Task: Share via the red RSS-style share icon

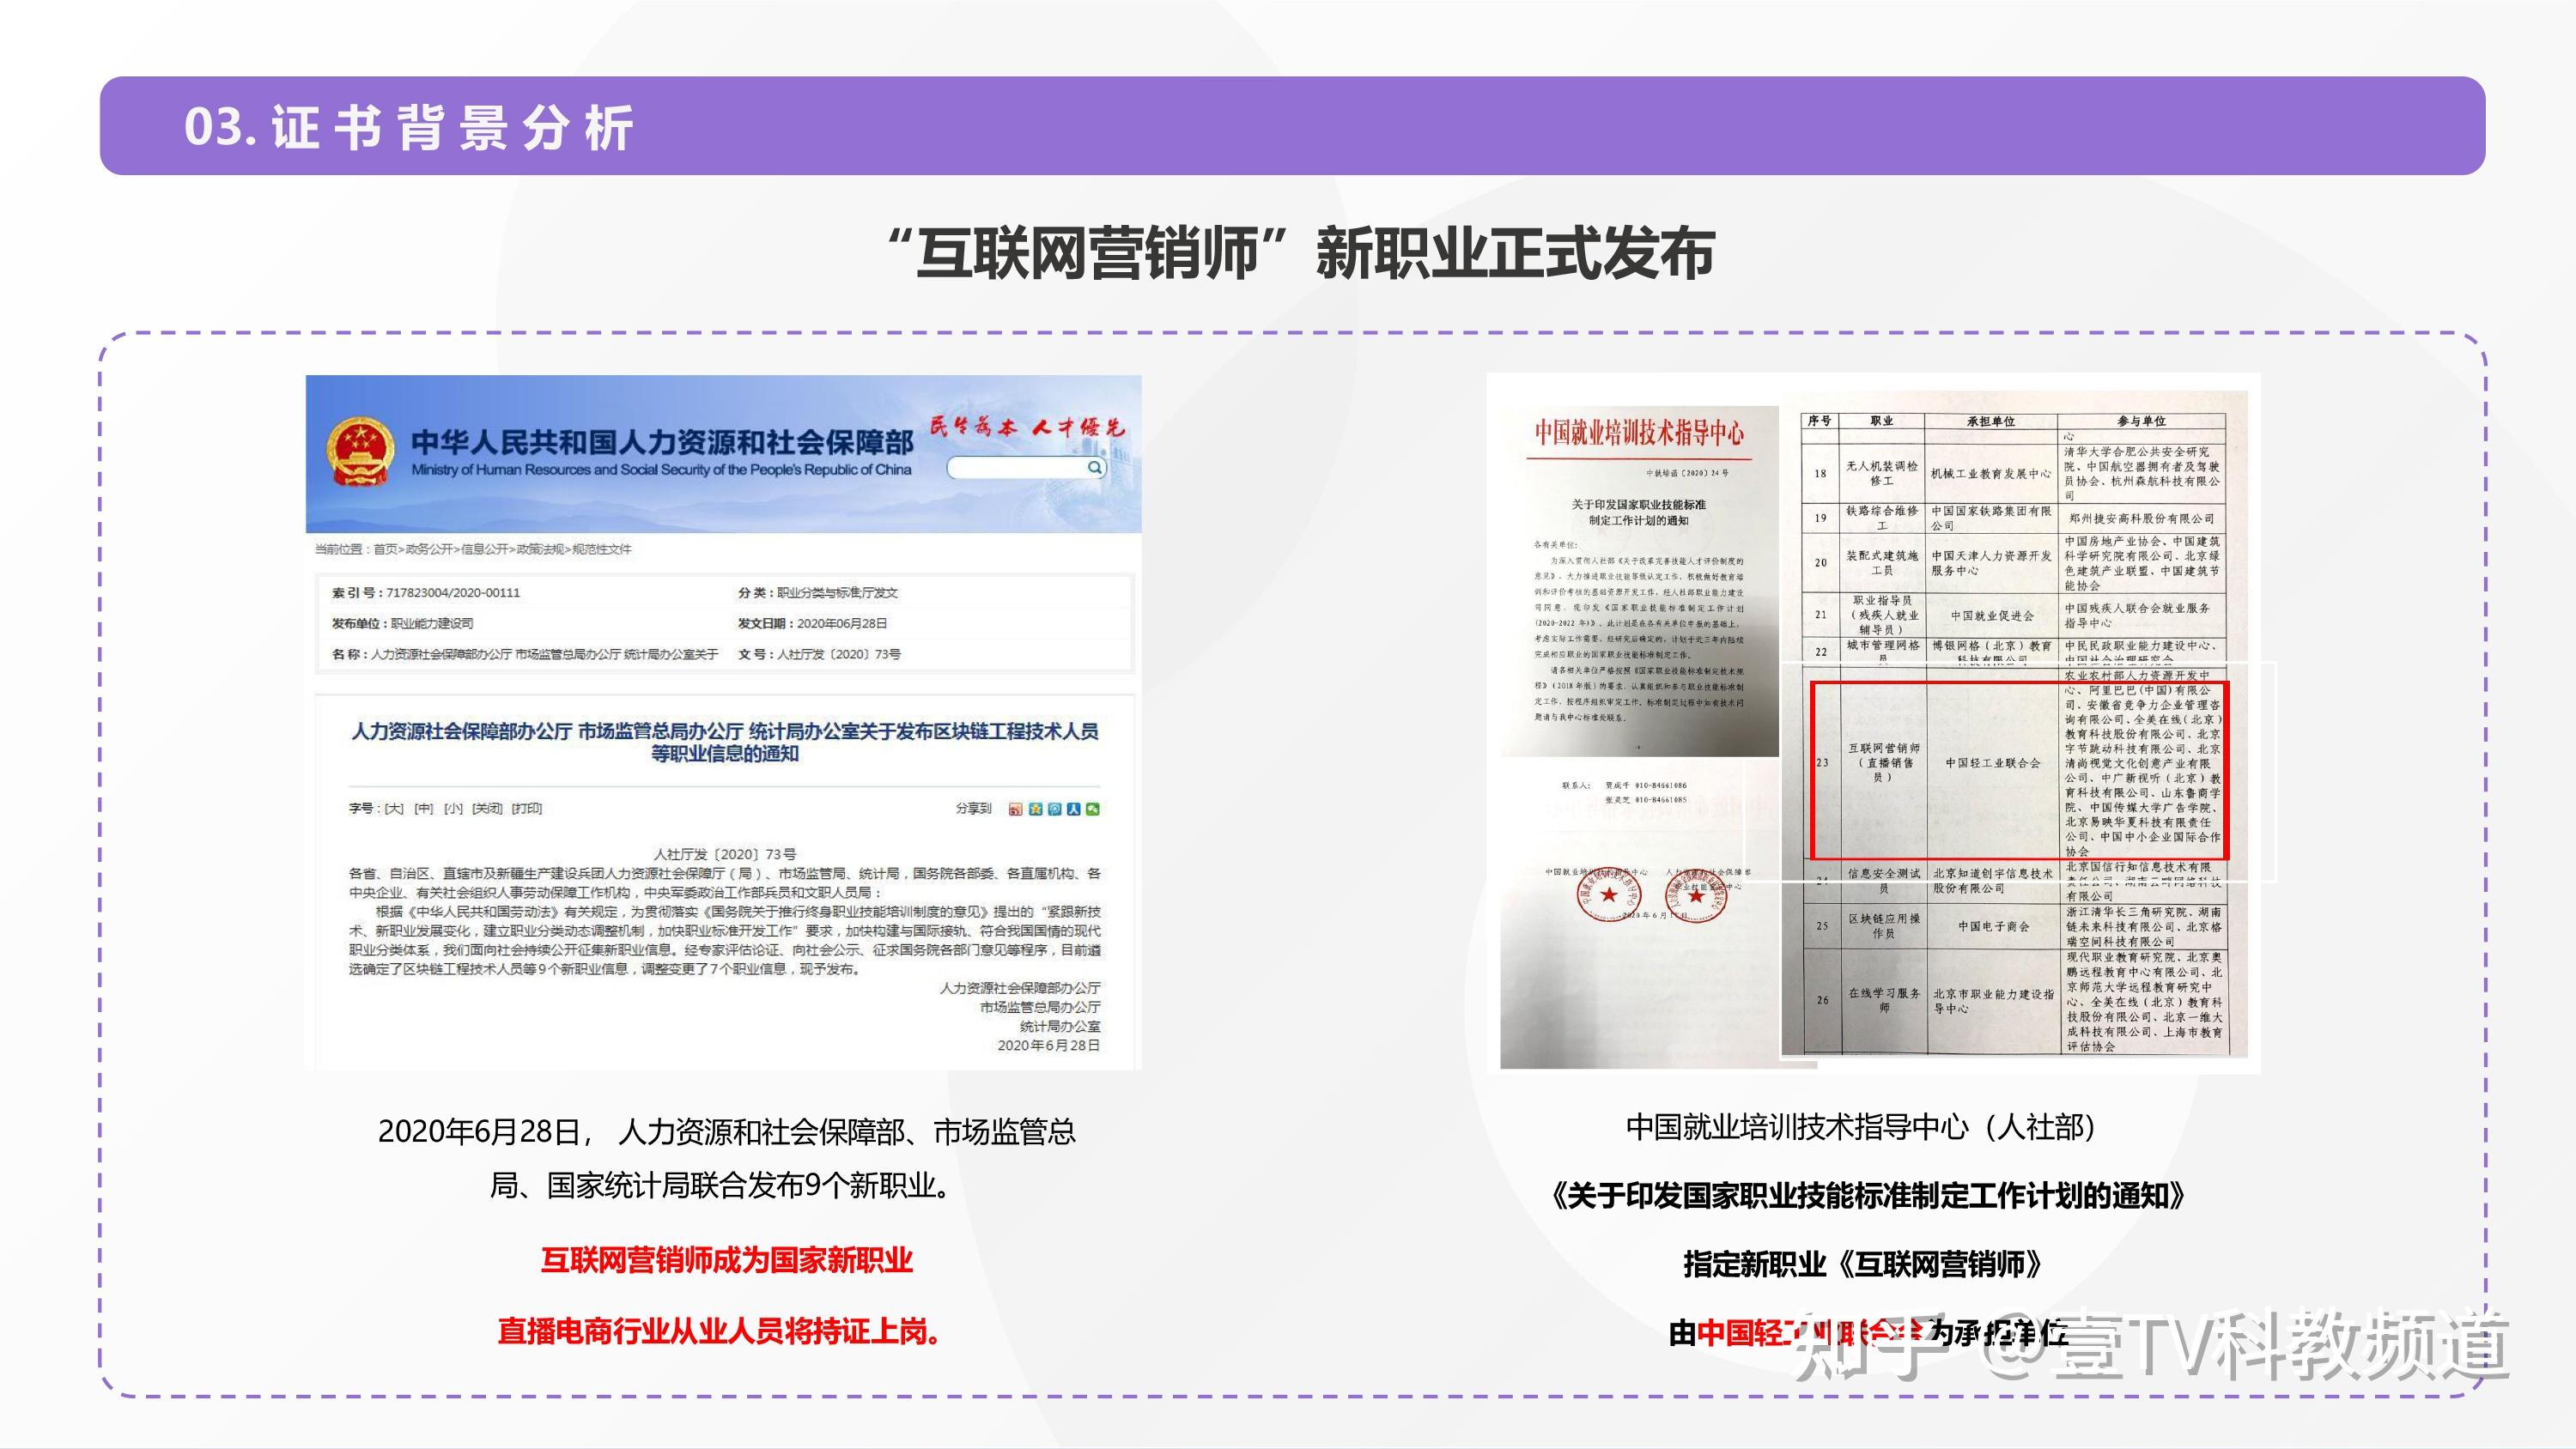Action: click(x=1015, y=809)
